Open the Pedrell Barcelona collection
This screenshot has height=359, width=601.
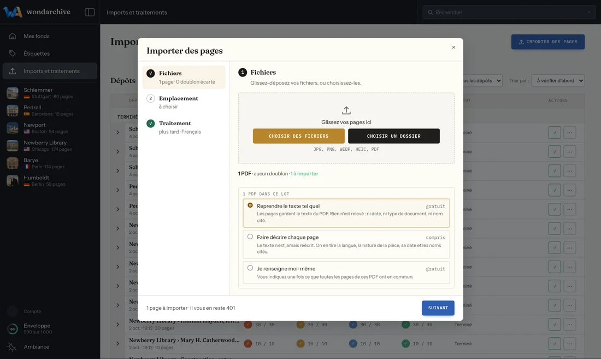pyautogui.click(x=50, y=111)
